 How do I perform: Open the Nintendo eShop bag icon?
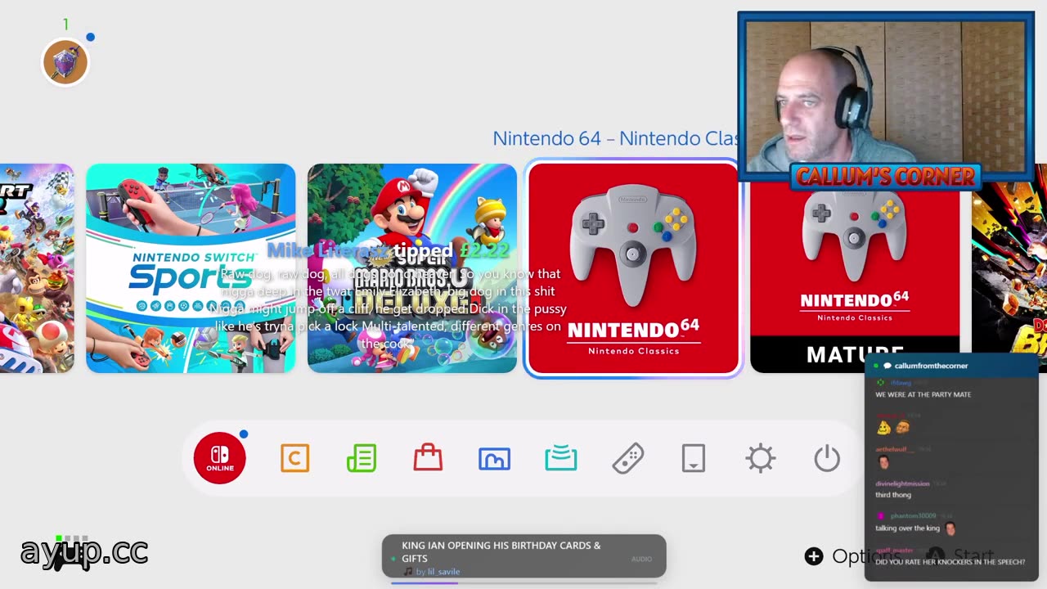pyautogui.click(x=428, y=458)
